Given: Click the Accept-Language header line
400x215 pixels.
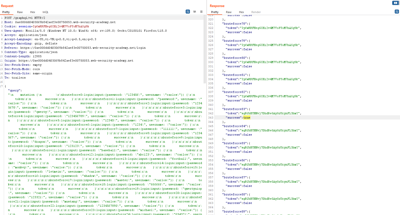Looking at the screenshot, I should (50, 39).
